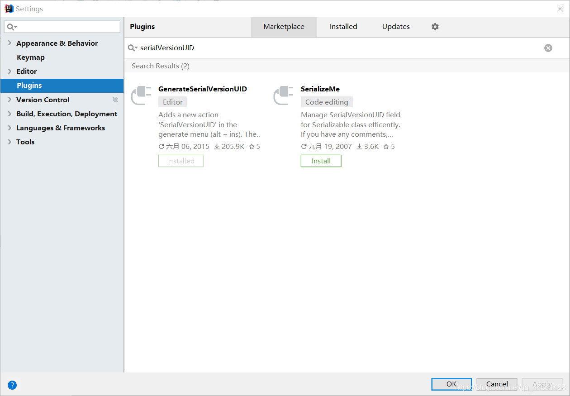Click the Code editing category tag

[327, 102]
